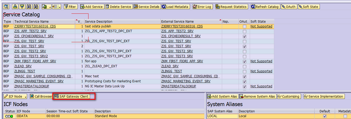The image size is (351, 119).
Task: Open ZLEAD_SRV technical service name link
Action: click(x=23, y=66)
